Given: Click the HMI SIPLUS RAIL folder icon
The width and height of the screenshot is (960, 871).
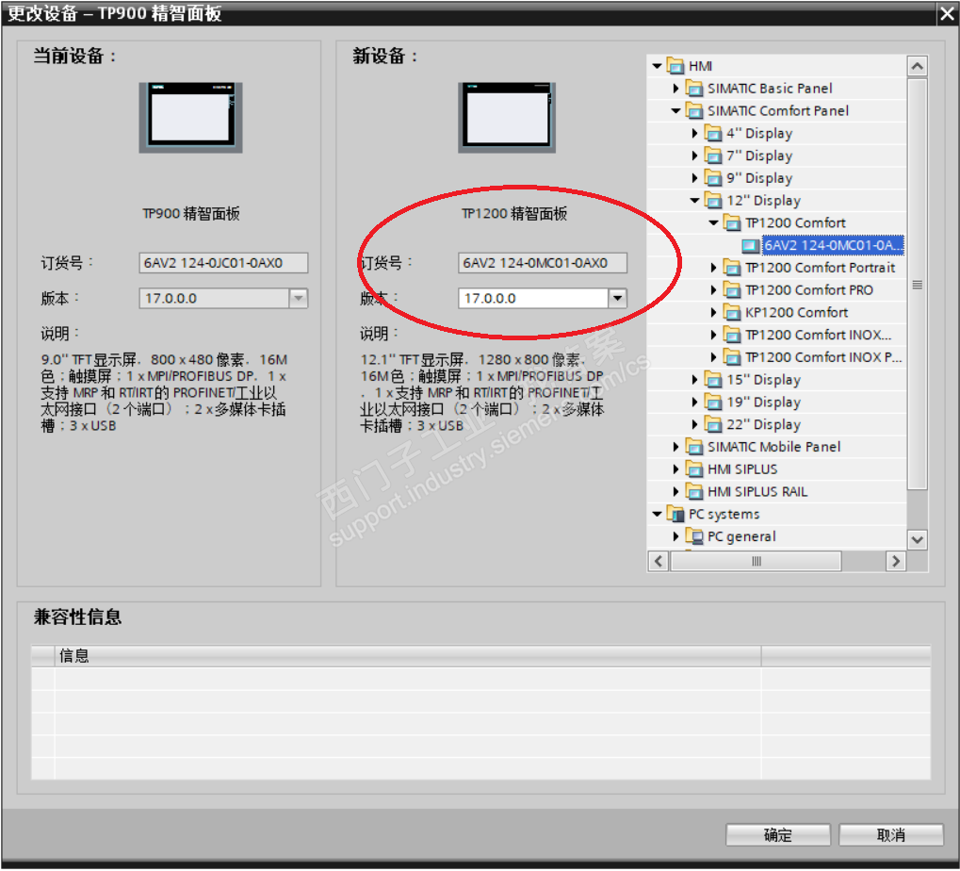Looking at the screenshot, I should click(x=694, y=492).
